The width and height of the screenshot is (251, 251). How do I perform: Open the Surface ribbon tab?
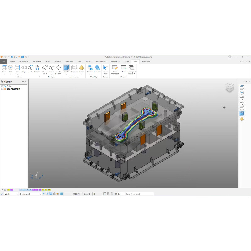click(57, 61)
